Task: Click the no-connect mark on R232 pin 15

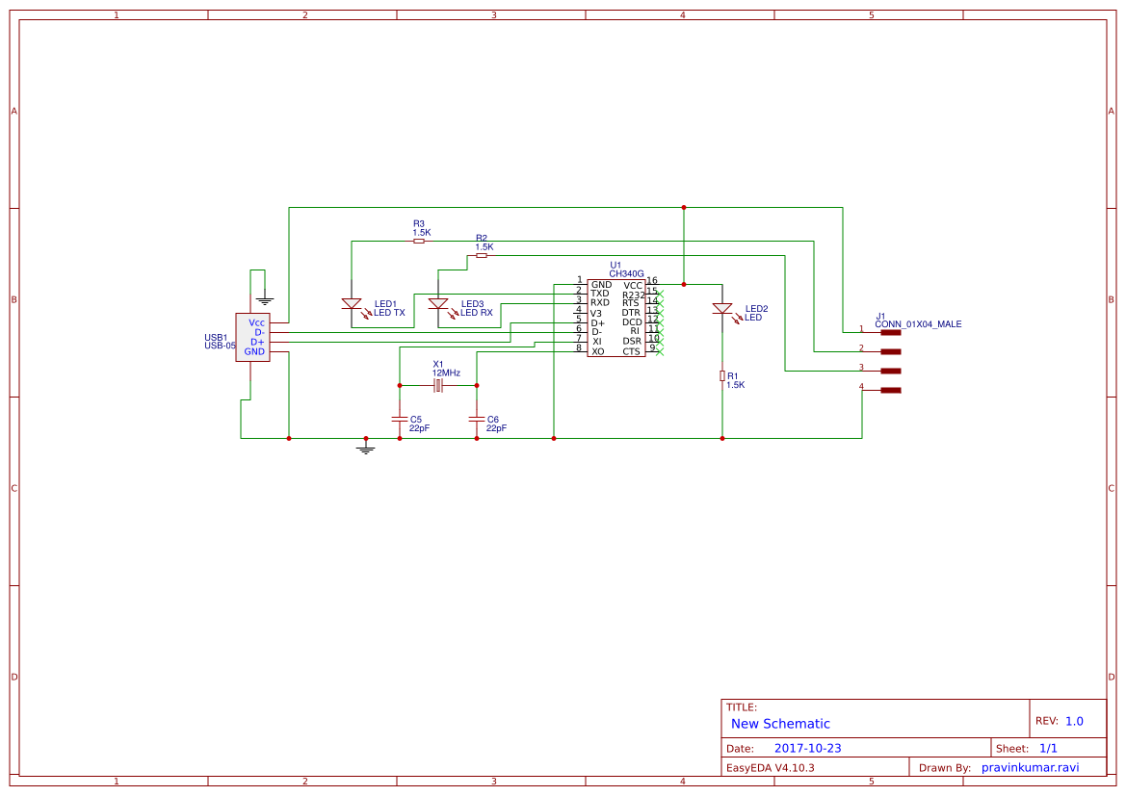Action: click(660, 295)
